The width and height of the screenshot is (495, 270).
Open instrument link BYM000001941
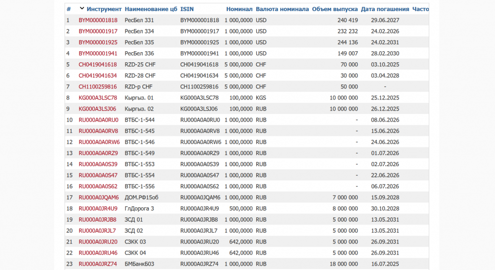(x=98, y=53)
